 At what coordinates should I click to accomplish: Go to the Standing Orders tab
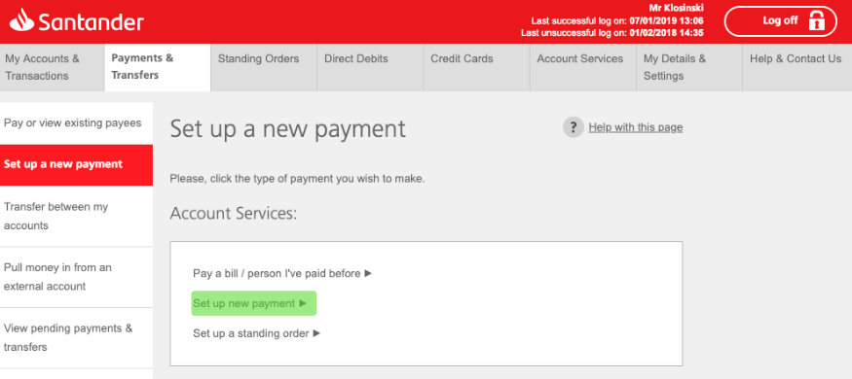pyautogui.click(x=264, y=67)
